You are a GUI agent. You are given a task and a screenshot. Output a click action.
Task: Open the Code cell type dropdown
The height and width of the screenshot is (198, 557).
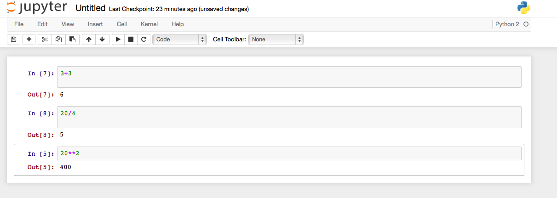click(x=180, y=40)
